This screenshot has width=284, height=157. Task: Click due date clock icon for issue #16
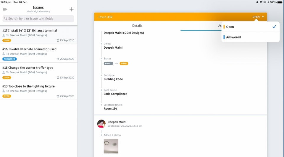coord(58,59)
